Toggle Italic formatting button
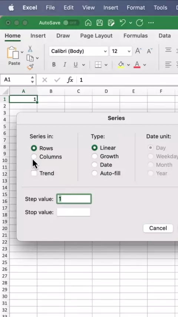 (65, 65)
